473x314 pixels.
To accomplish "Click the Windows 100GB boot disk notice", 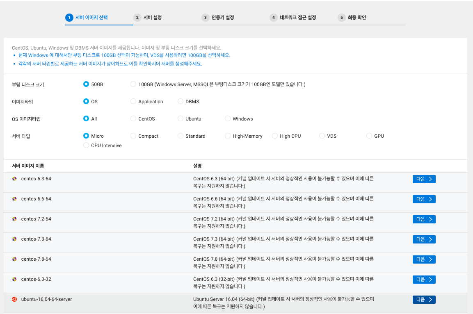I will [124, 55].
